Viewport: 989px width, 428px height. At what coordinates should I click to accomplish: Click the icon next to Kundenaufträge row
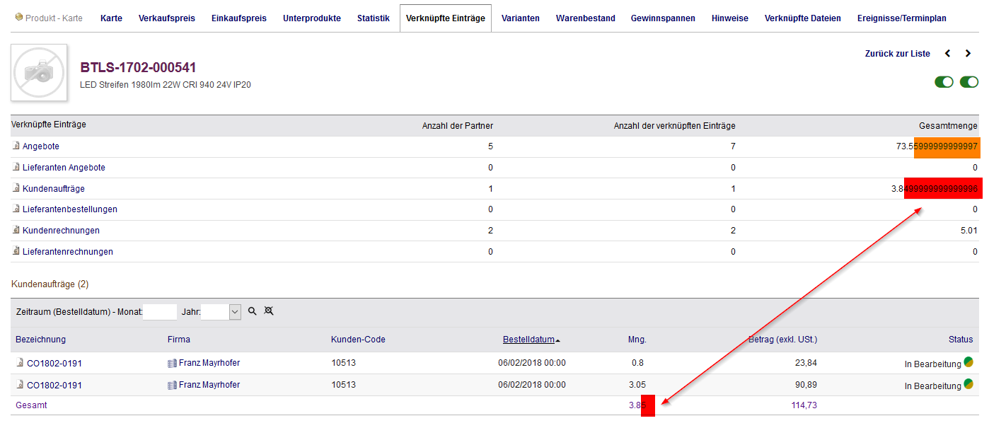point(16,189)
